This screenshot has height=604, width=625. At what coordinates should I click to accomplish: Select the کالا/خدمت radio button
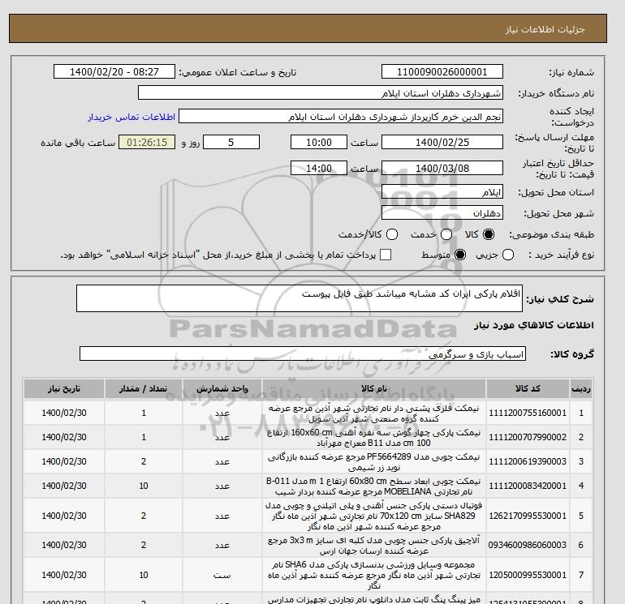pos(392,234)
